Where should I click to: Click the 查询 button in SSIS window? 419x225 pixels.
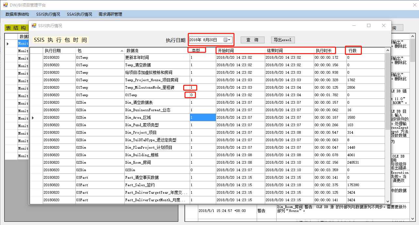coord(252,40)
